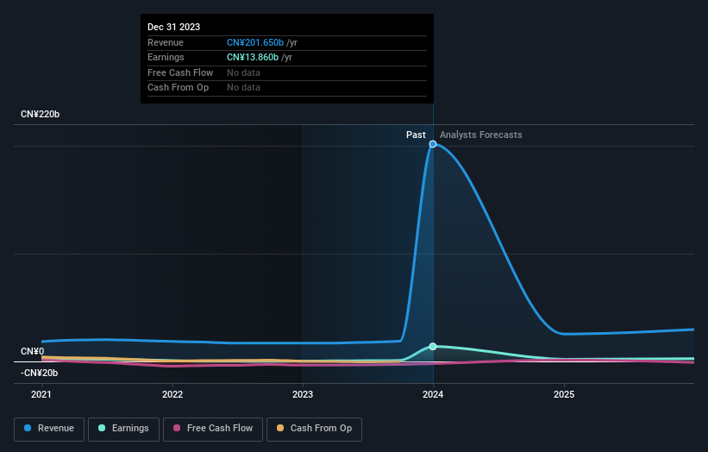708x452 pixels.
Task: Click the Dec 31 2023 tooltip date
Action: [x=174, y=27]
